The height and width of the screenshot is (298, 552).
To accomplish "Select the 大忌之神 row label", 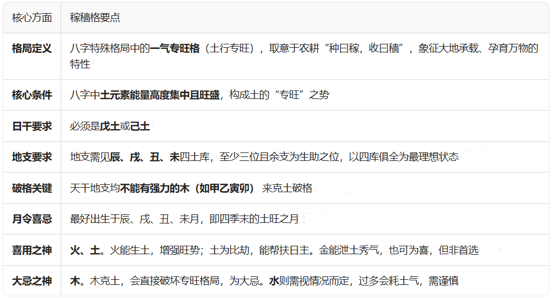I will click(x=32, y=281).
